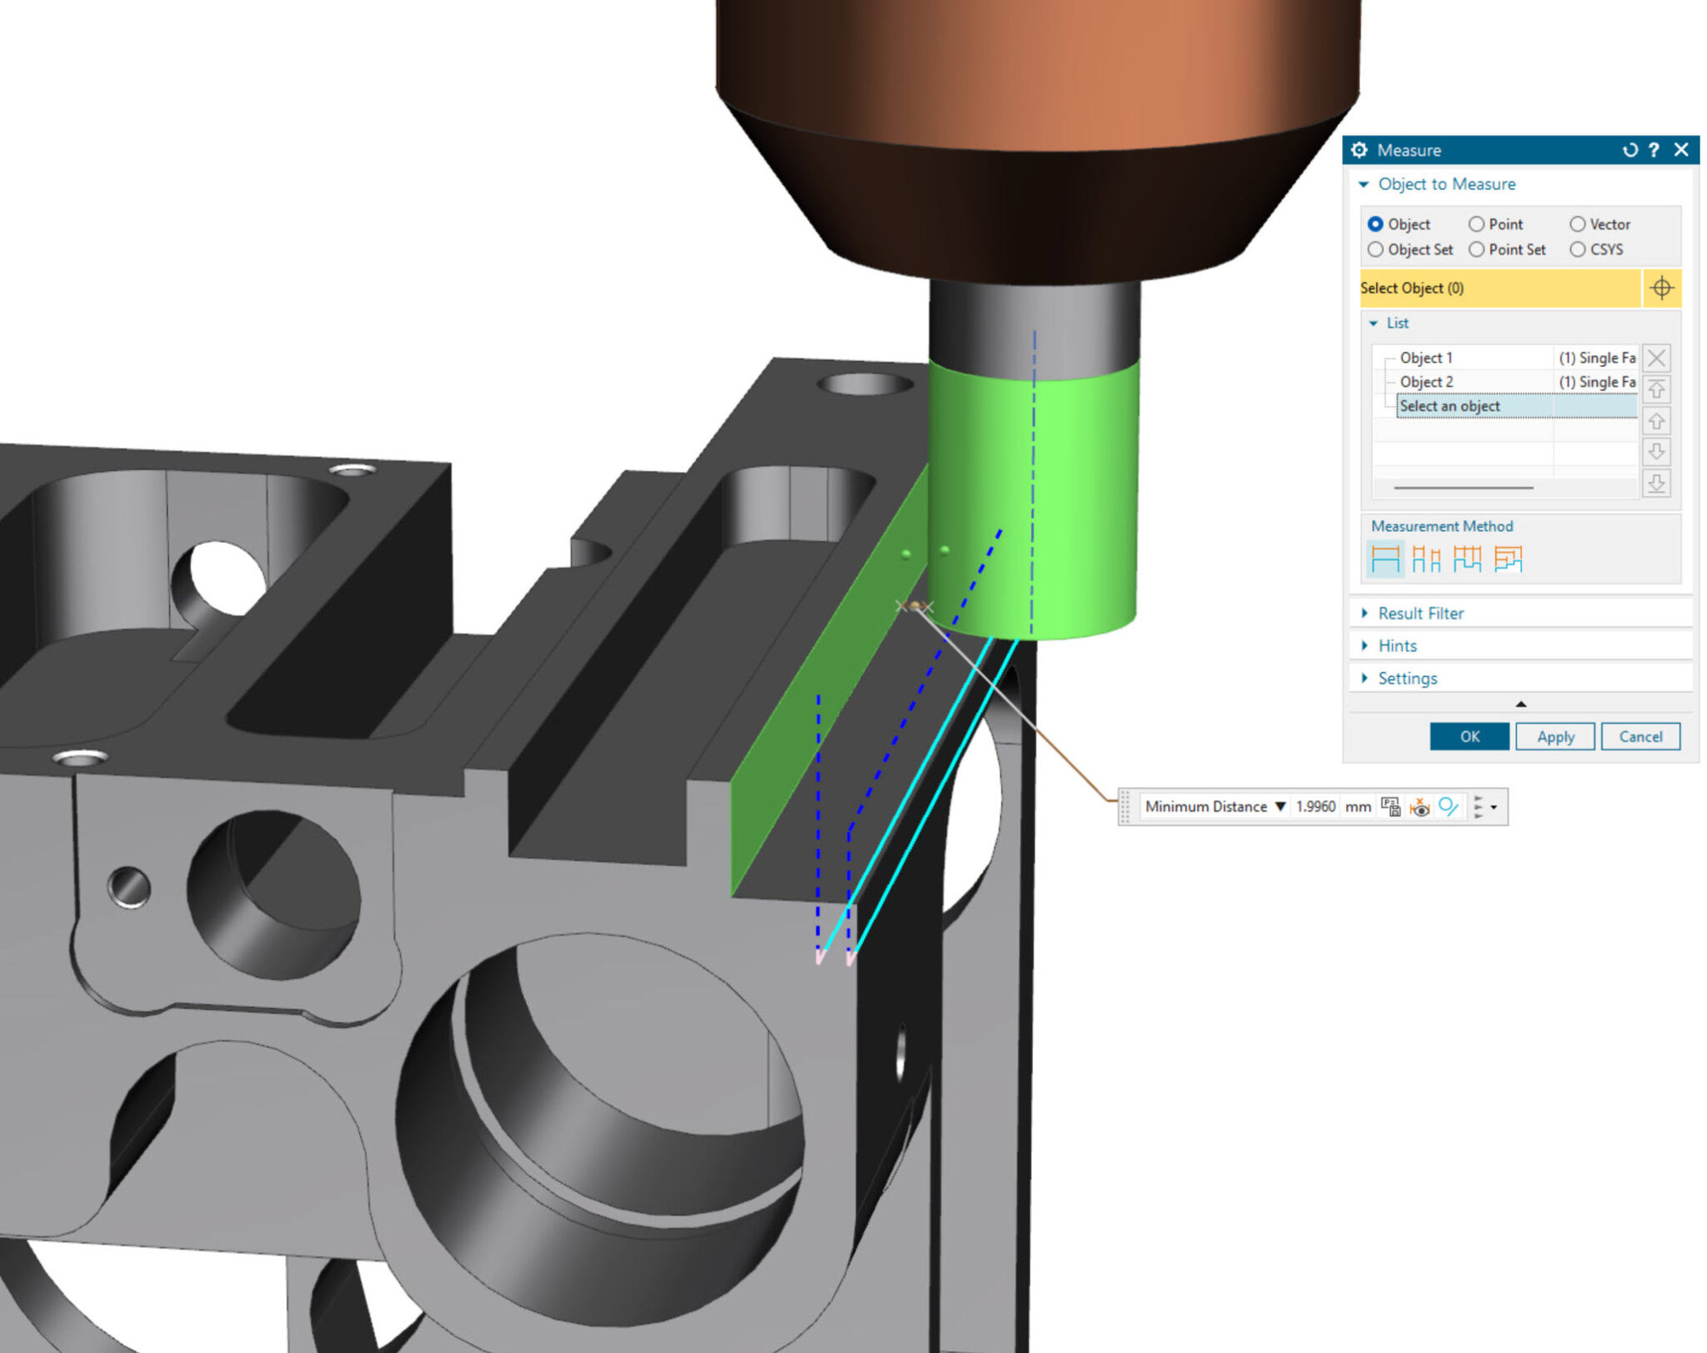Open the Minimum Distance dropdown
The width and height of the screenshot is (1707, 1353).
pos(1281,806)
